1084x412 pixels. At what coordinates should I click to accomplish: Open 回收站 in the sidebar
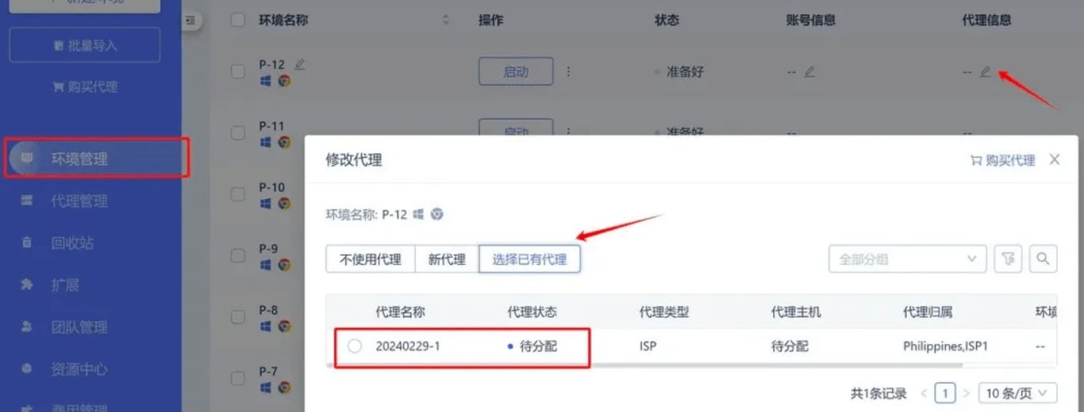point(72,243)
